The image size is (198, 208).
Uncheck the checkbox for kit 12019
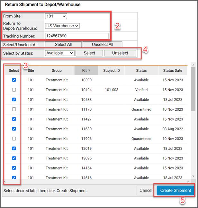(14, 149)
